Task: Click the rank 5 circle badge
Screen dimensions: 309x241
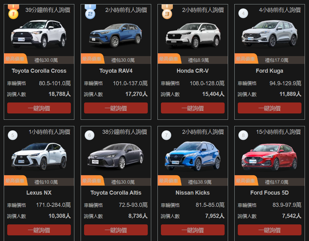Action: point(12,135)
